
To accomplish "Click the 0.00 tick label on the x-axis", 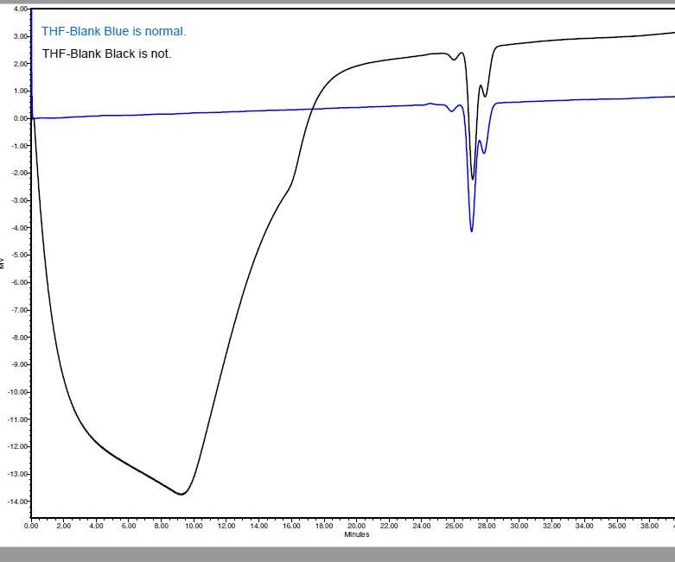I will point(31,525).
